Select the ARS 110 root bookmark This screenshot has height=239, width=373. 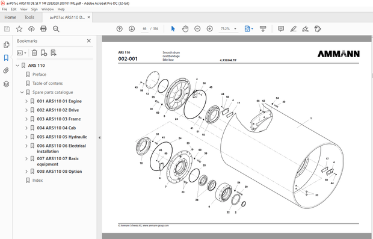[x=36, y=66]
